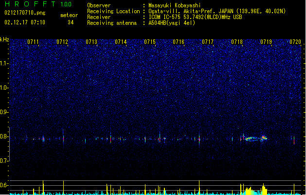The image size is (306, 195).
Task: Click the date stamp 02.12.17 07:10
Action: [25, 22]
